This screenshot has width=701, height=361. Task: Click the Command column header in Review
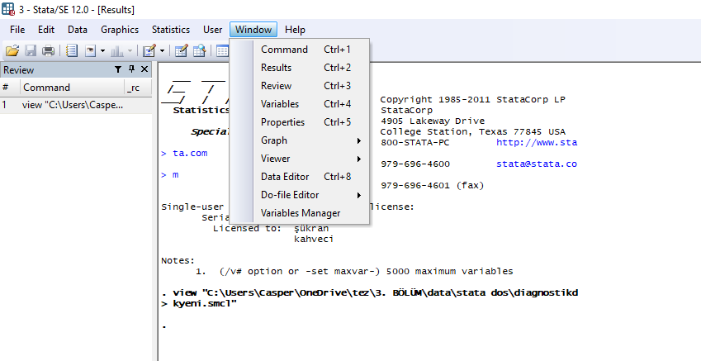coord(72,88)
